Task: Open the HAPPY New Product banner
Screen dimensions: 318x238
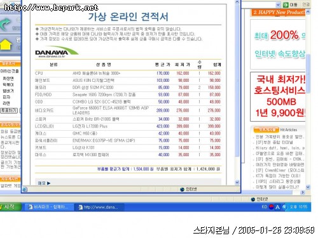Action: click(x=278, y=12)
